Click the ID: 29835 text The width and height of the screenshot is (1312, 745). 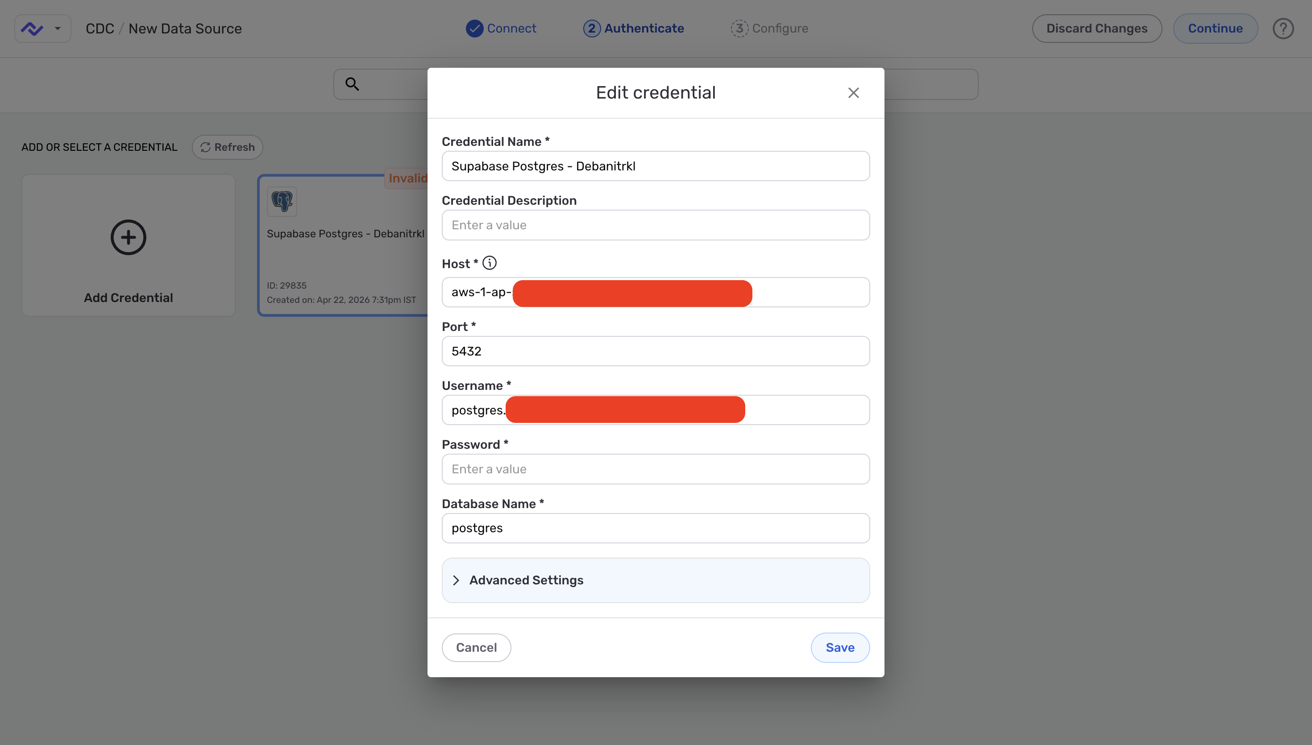coord(286,286)
